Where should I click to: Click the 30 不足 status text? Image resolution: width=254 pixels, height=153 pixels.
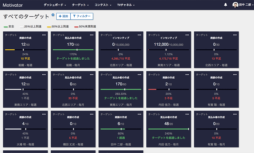pos(73,98)
